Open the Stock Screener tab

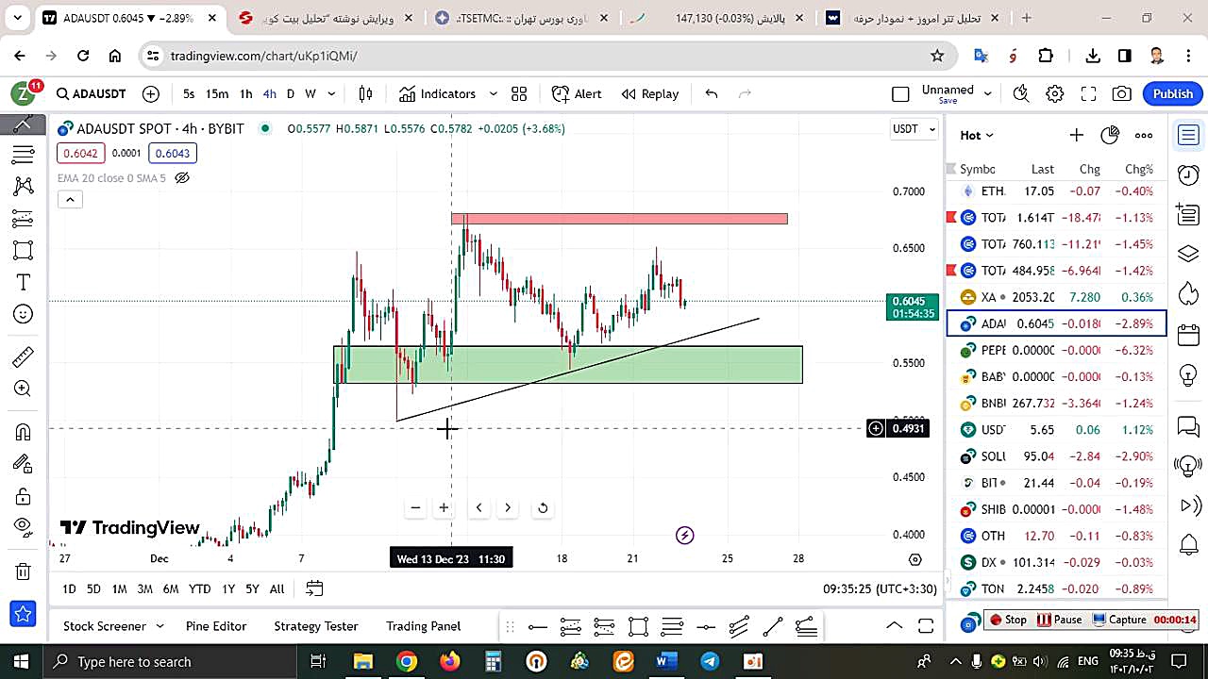[x=105, y=625]
